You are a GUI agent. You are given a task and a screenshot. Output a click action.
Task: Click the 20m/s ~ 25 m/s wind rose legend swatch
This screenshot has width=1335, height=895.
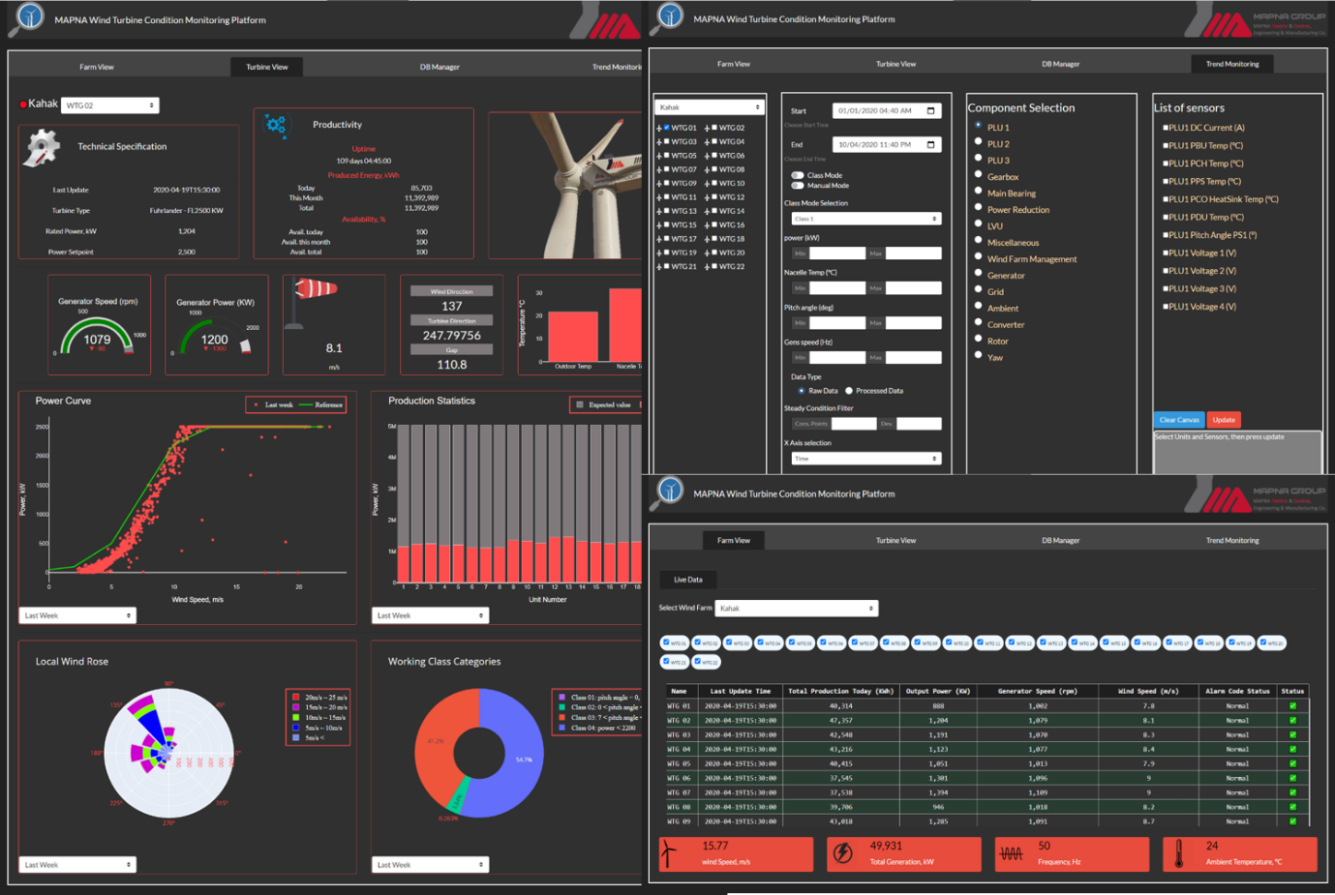pyautogui.click(x=295, y=697)
